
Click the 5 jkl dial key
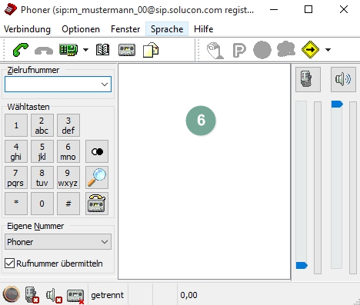(42, 151)
